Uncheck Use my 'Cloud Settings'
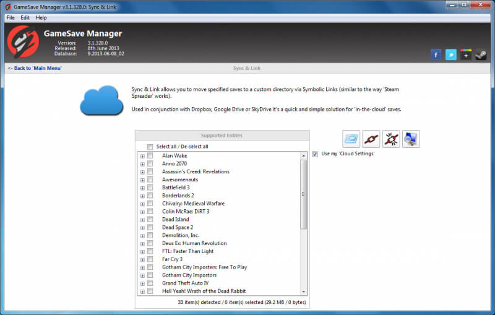Screen dimensions: 495x315 pos(315,154)
